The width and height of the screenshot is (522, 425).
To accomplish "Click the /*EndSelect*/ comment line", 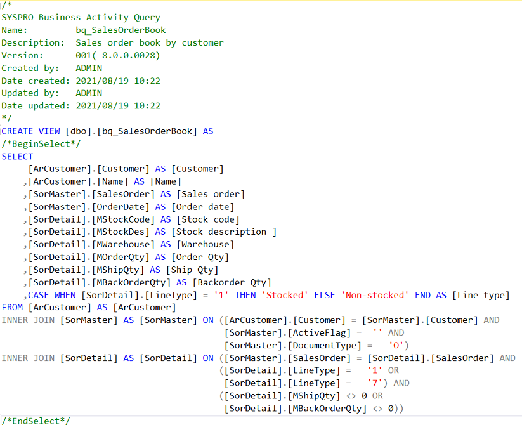I will point(36,421).
